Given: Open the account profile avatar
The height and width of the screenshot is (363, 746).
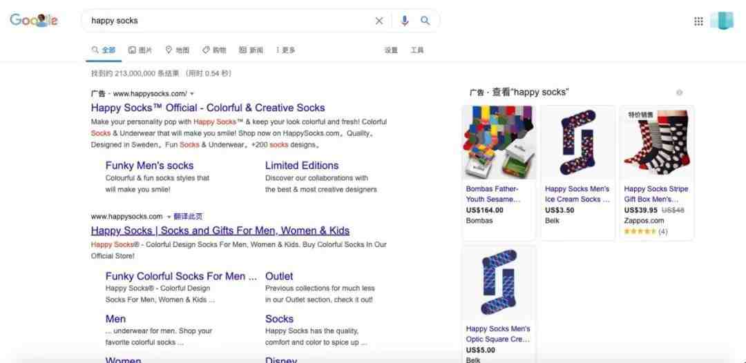Looking at the screenshot, I should click(722, 21).
